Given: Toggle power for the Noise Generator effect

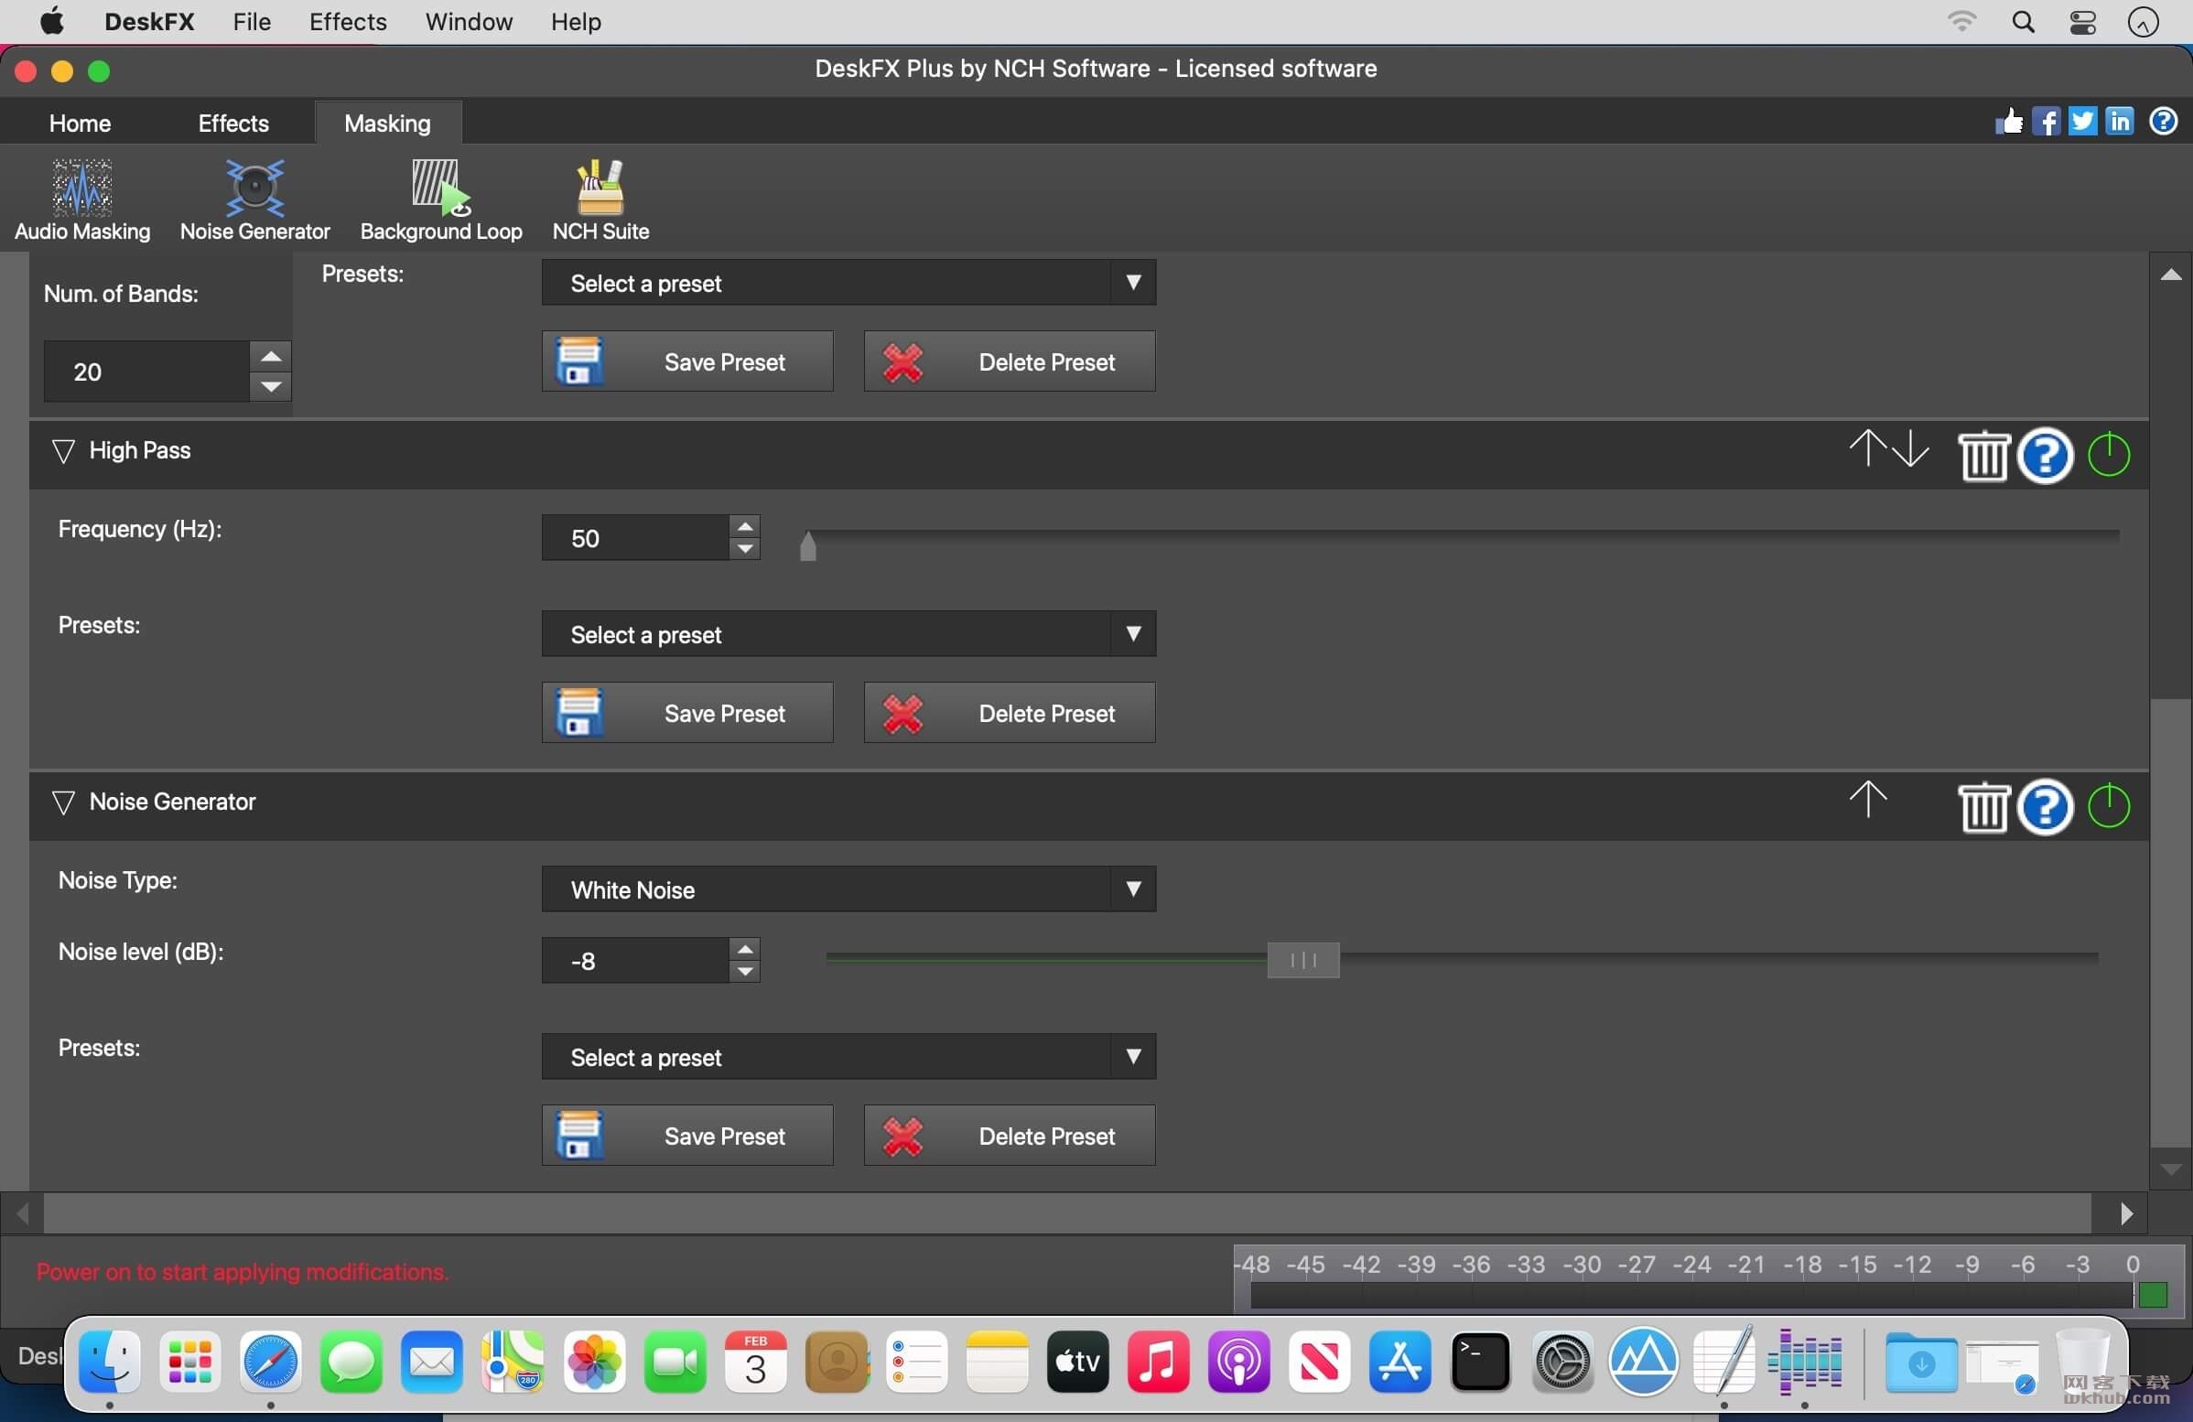Looking at the screenshot, I should coord(2108,807).
